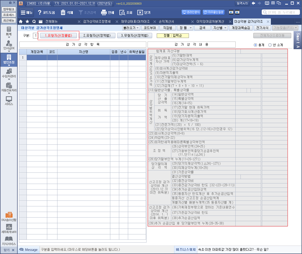This screenshot has width=302, height=254.
Task: Expand arrow under 인사급여
Action: point(9,51)
